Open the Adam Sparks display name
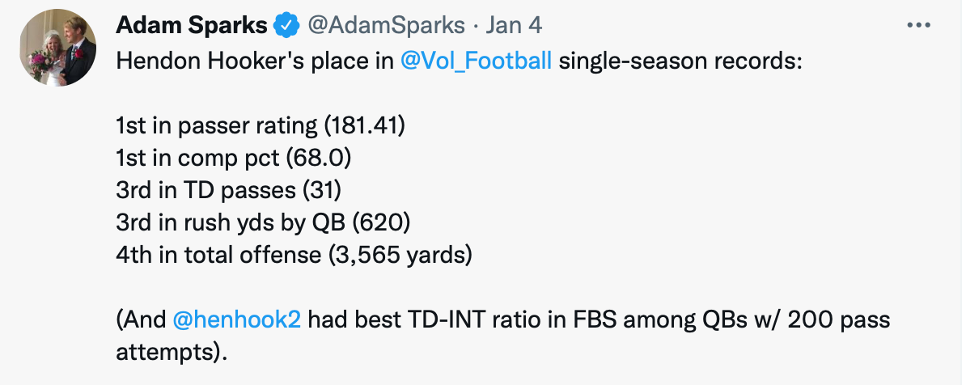The width and height of the screenshot is (966, 385). point(192,26)
